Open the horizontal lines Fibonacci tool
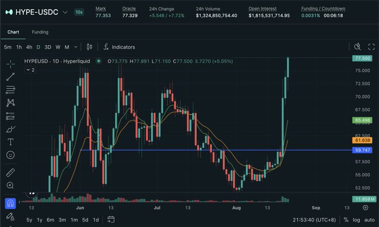The width and height of the screenshot is (379, 227). click(x=11, y=90)
